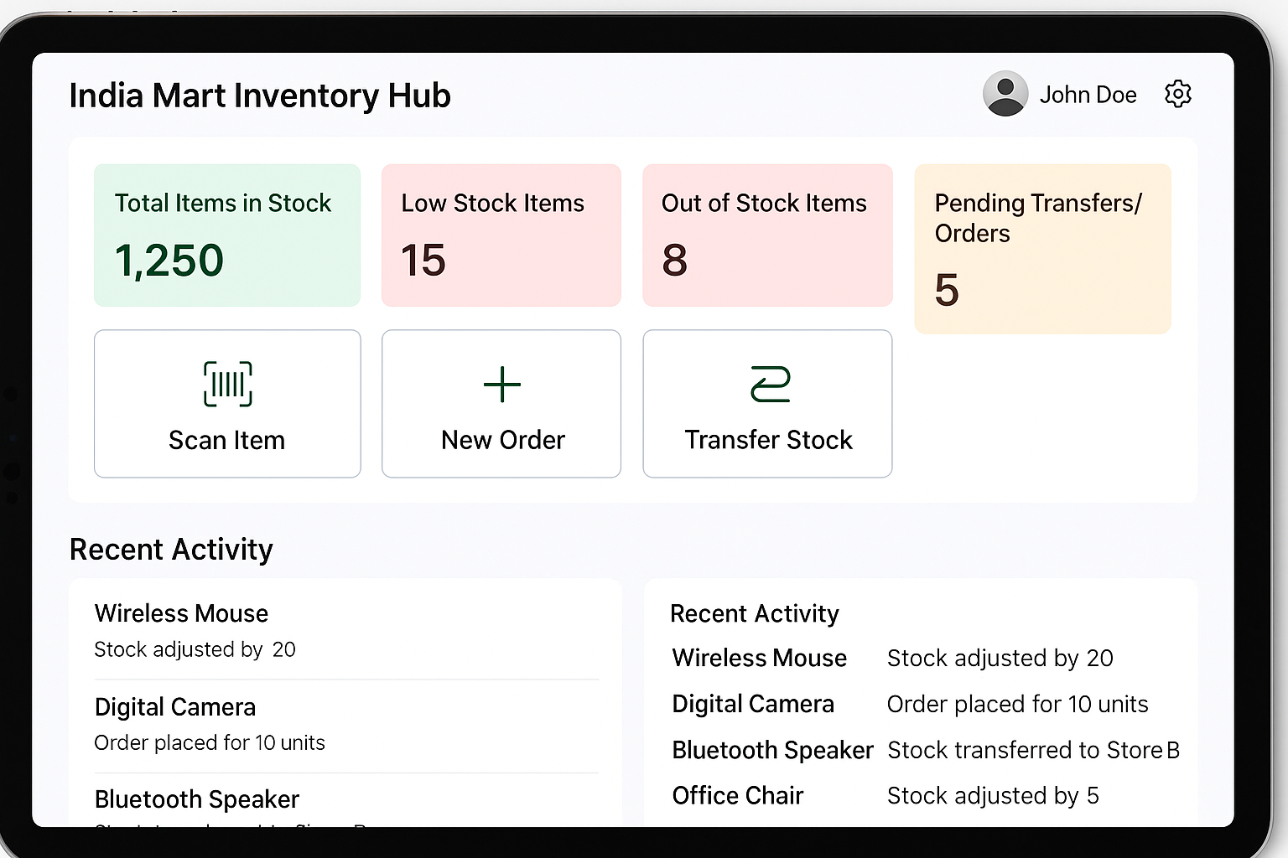
Task: Click the Recent Activity section heading
Action: tap(171, 549)
